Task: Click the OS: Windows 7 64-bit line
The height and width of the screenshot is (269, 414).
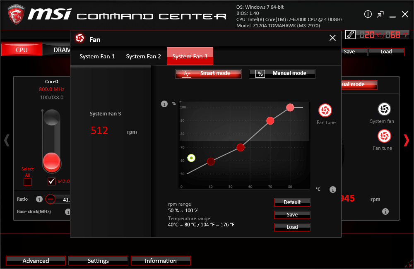Action: 260,7
